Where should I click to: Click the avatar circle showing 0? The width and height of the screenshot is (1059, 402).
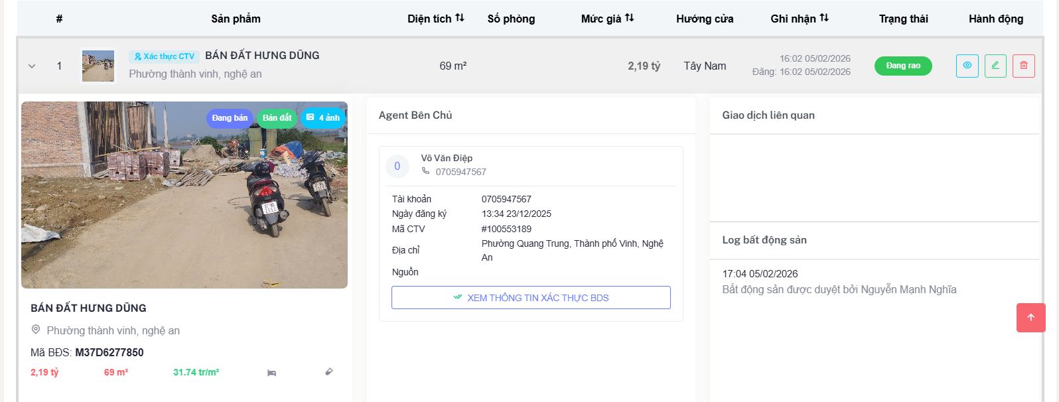pyautogui.click(x=397, y=166)
